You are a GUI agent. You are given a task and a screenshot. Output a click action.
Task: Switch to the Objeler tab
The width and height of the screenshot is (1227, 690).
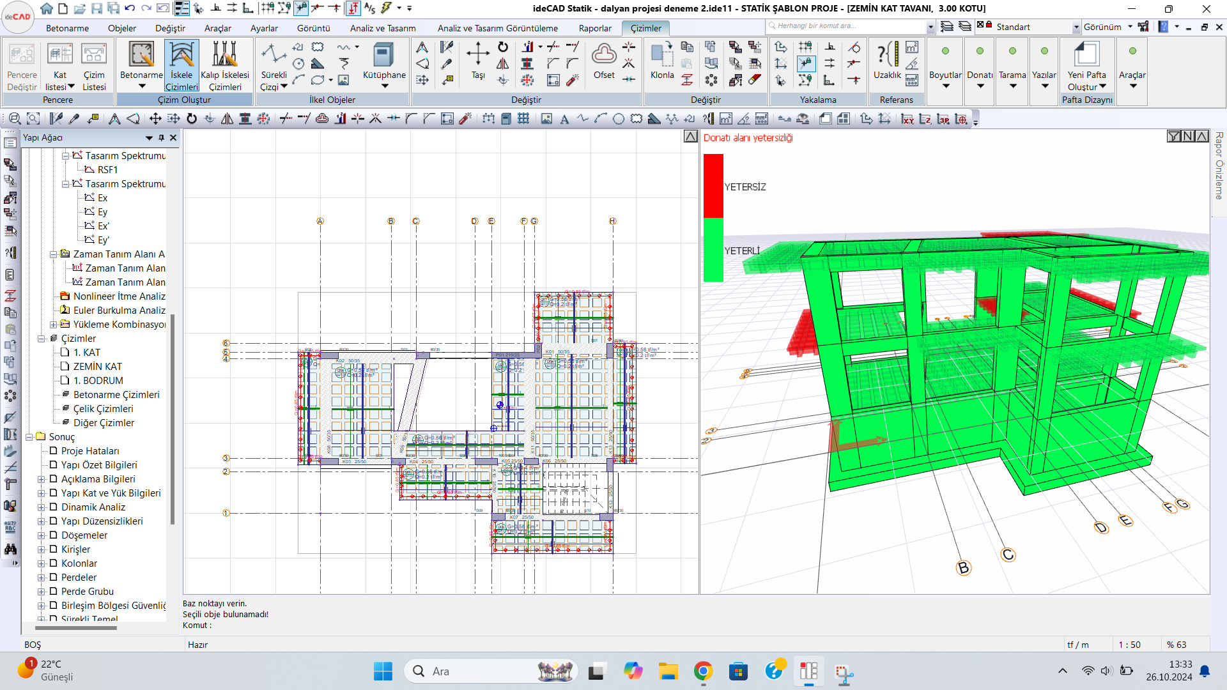(x=121, y=28)
